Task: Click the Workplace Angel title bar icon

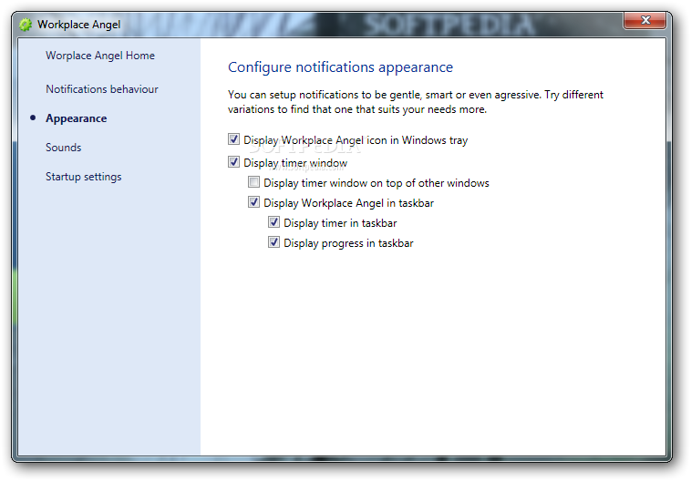Action: pyautogui.click(x=26, y=25)
